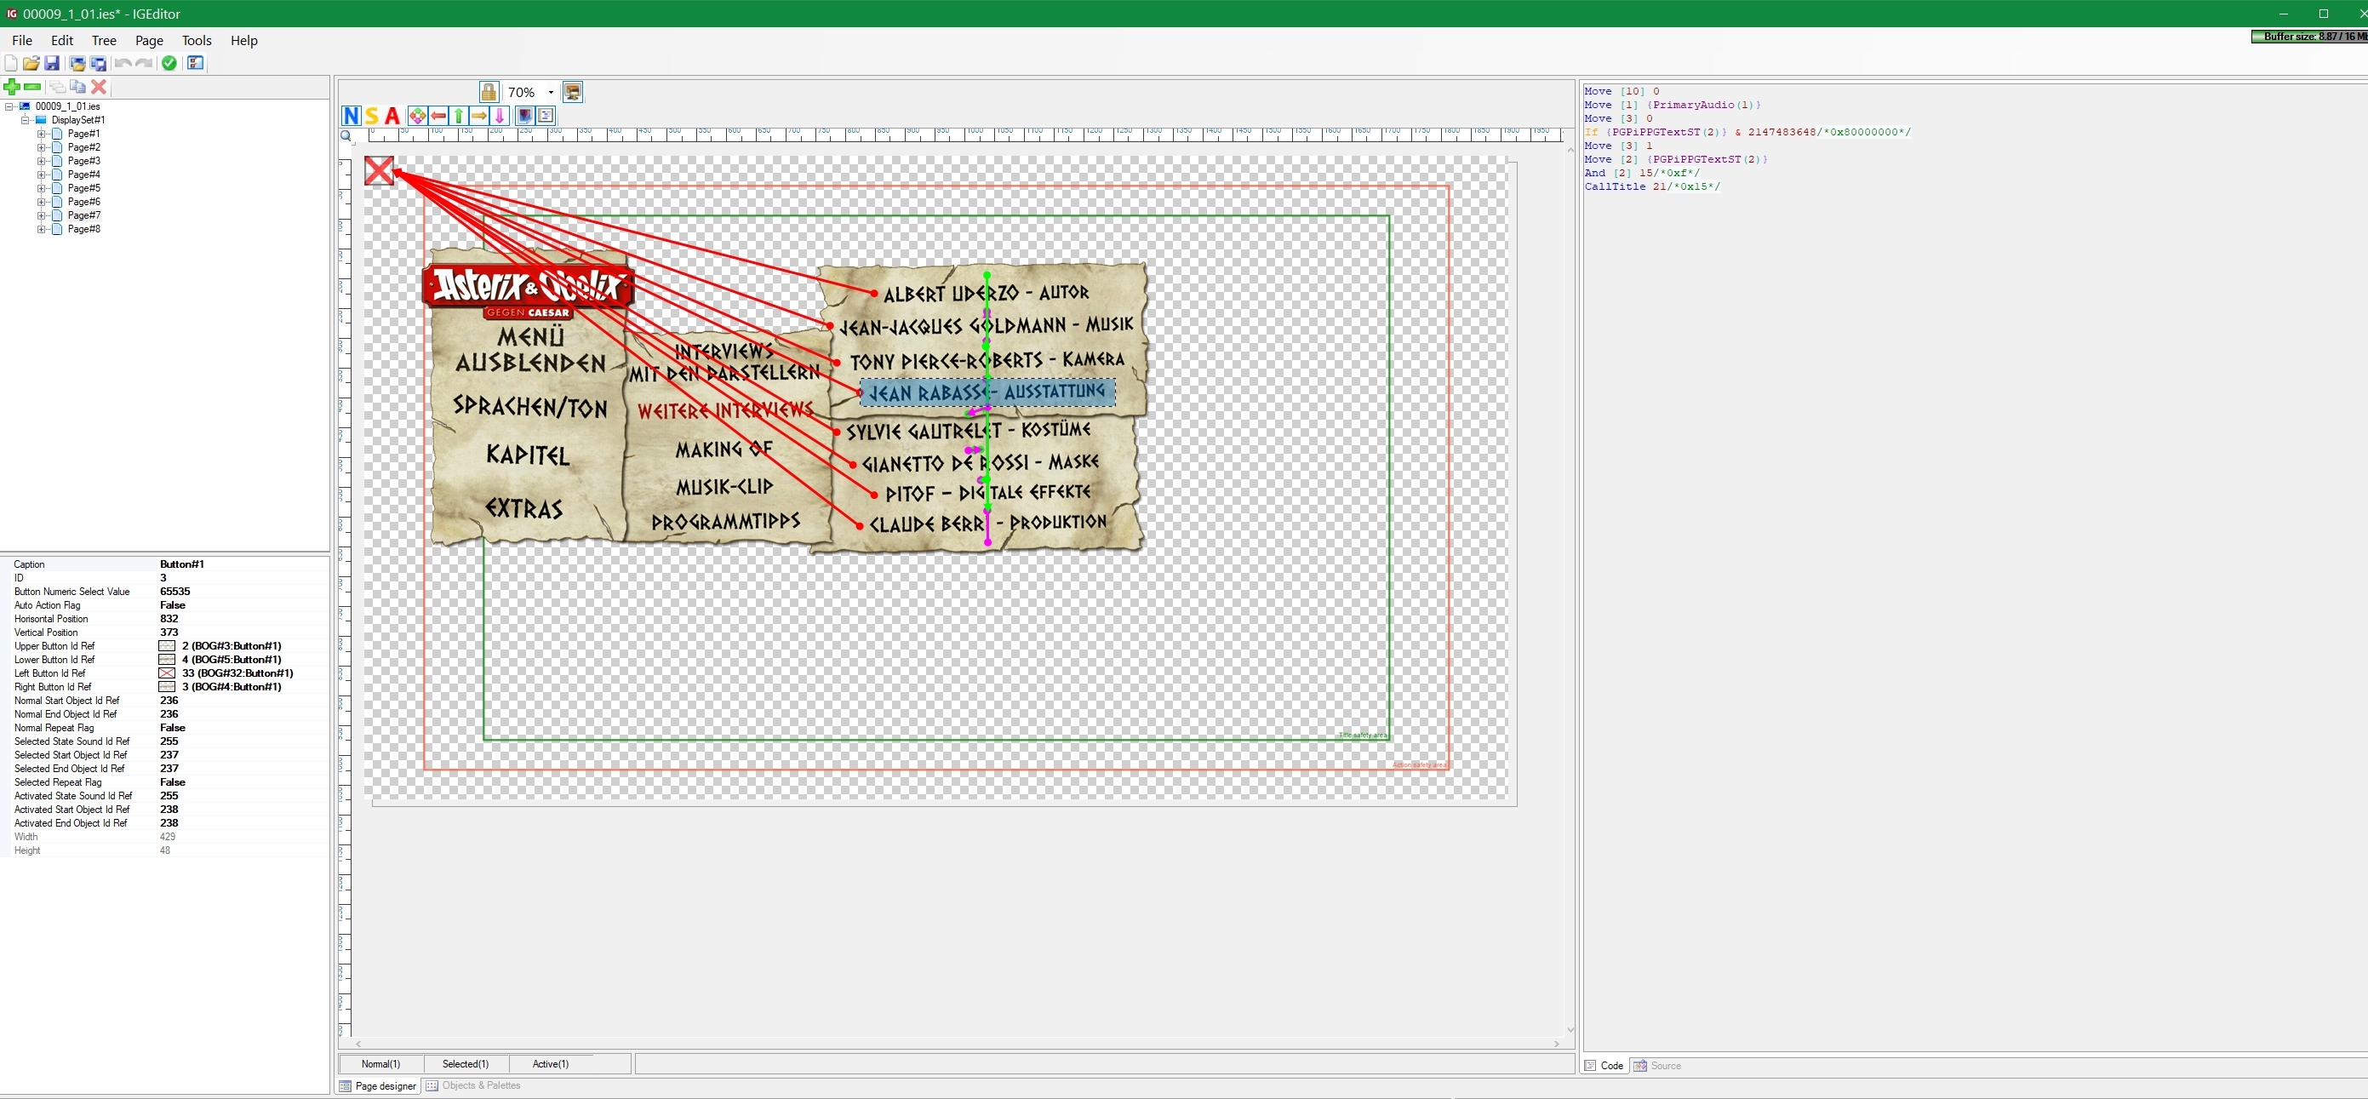Toggle right navigation yellow arrow
2368x1099 pixels.
click(479, 116)
